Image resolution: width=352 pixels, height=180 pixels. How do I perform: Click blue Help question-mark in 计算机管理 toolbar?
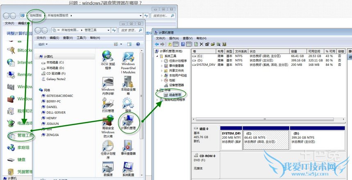pos(183,44)
